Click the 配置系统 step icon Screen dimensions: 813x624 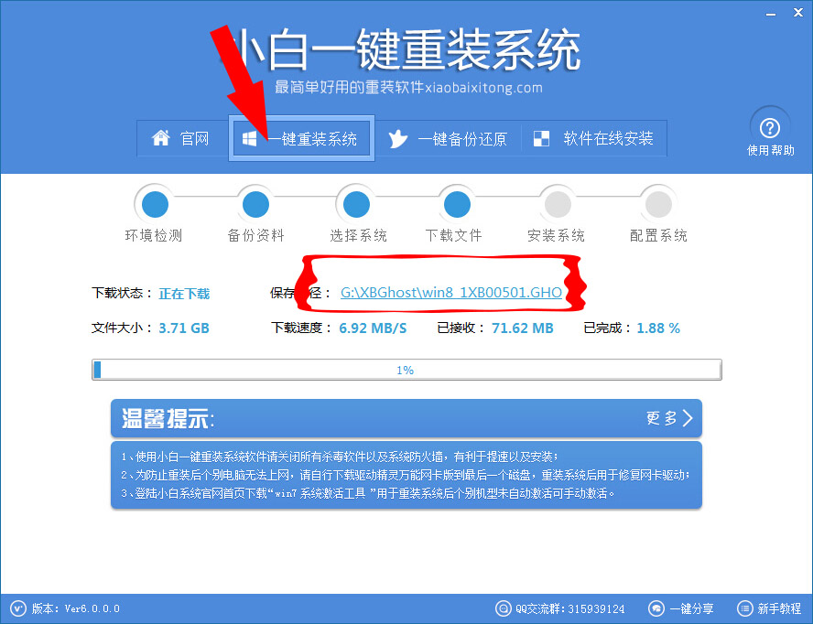(657, 204)
